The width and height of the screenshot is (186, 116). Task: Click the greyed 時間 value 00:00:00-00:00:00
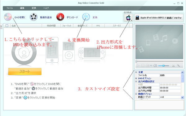[x=170, y=85]
